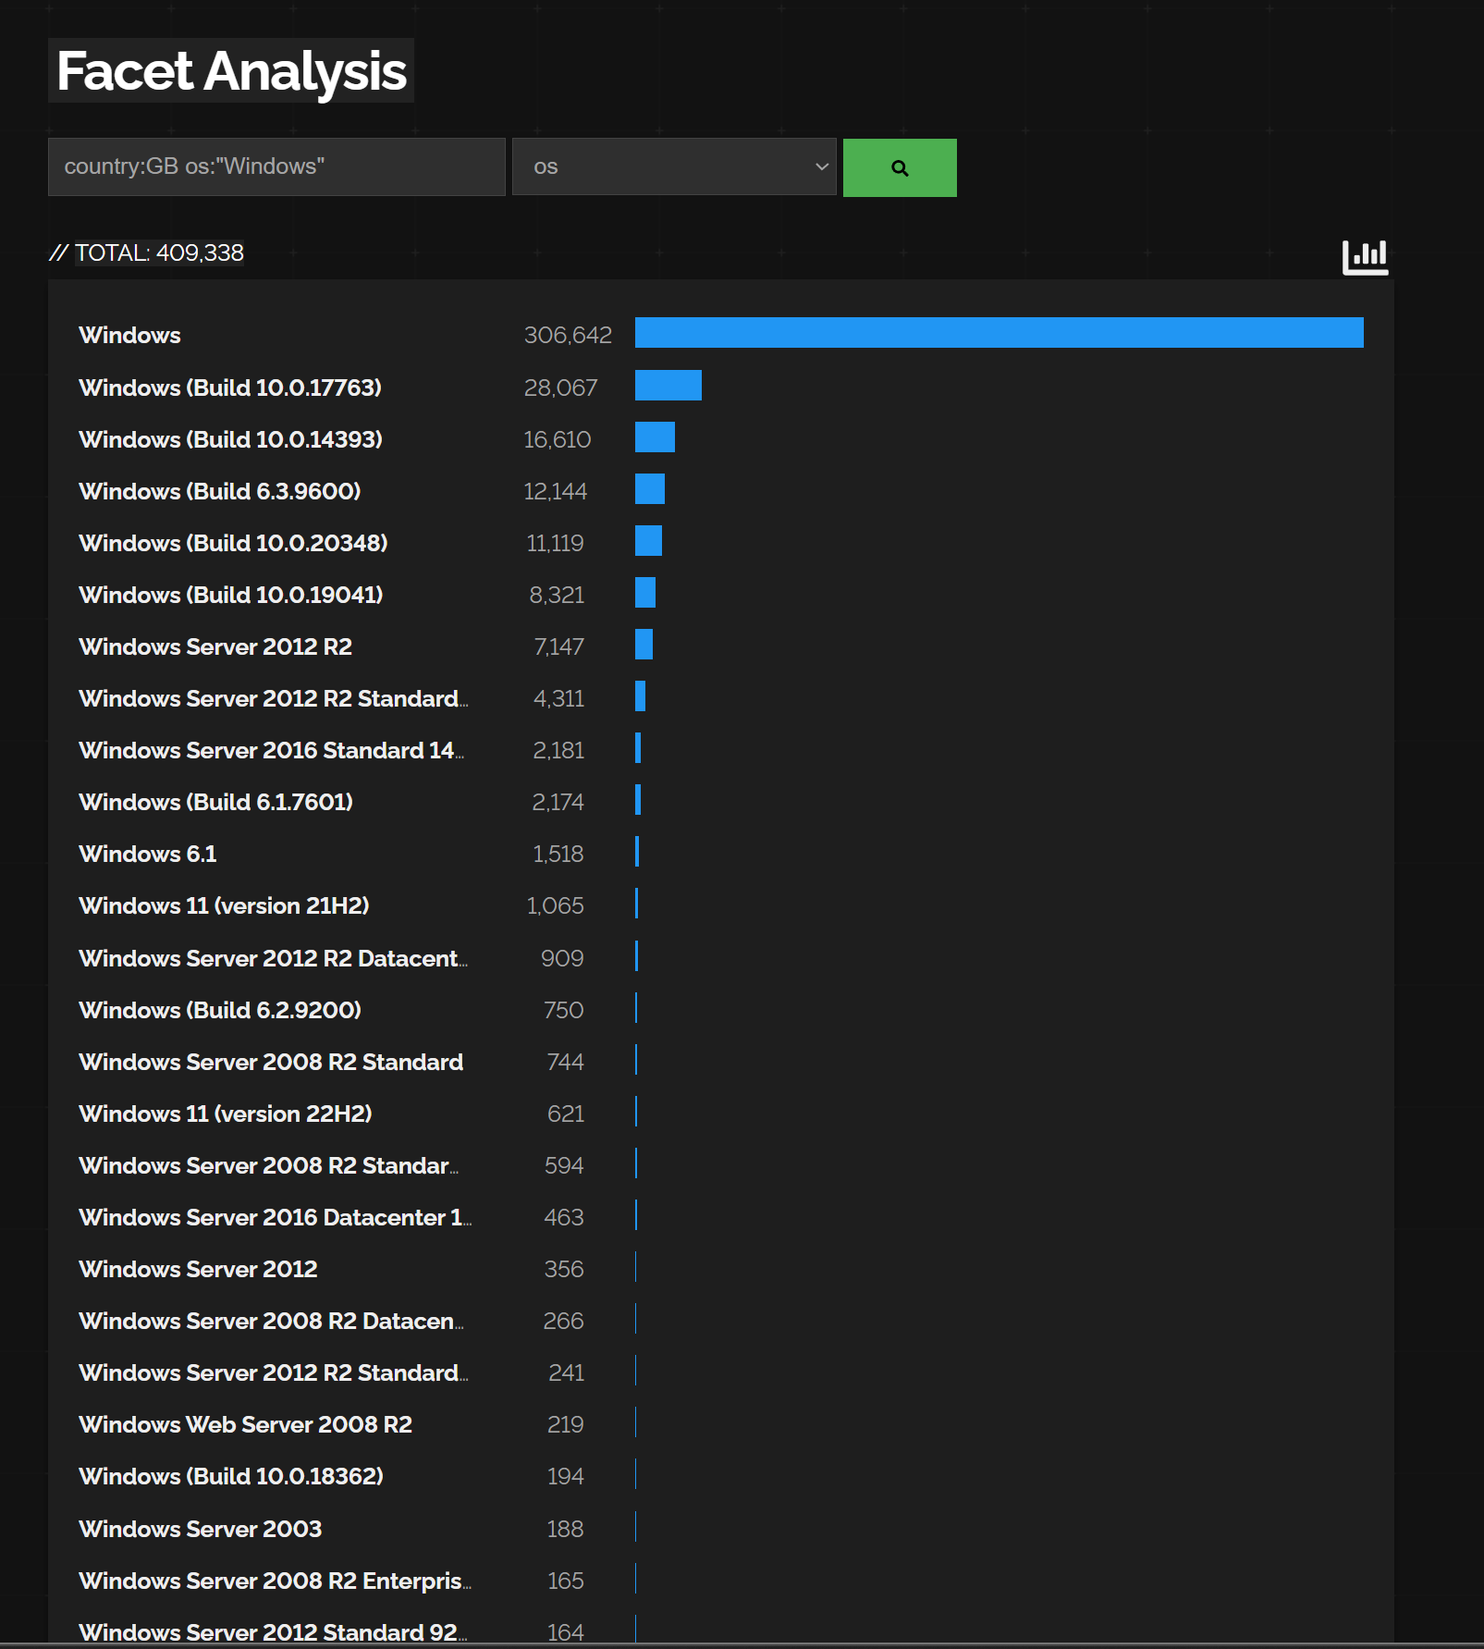Select Windows Server 2008 R2 Enterpris row
Viewport: 1484px width, 1649px height.
pos(276,1581)
